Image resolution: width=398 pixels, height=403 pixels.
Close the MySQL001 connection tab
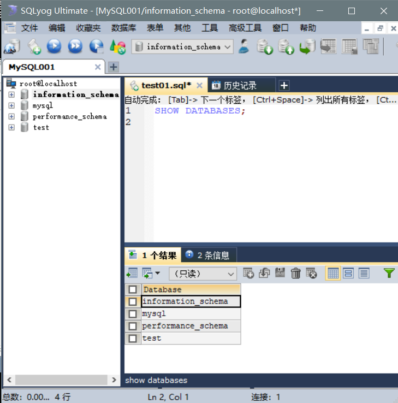[x=98, y=67]
